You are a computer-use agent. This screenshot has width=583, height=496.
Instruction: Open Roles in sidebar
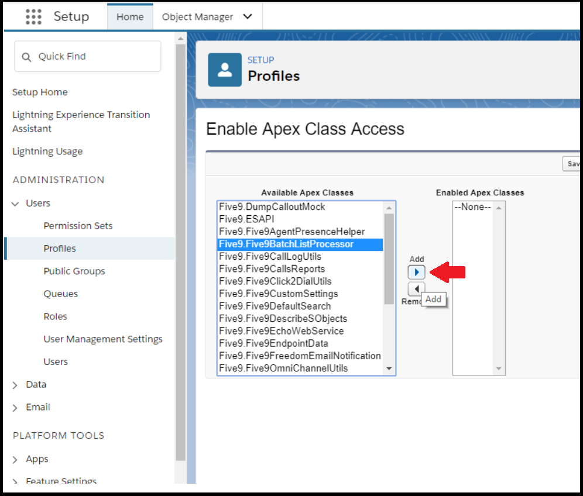pos(56,316)
